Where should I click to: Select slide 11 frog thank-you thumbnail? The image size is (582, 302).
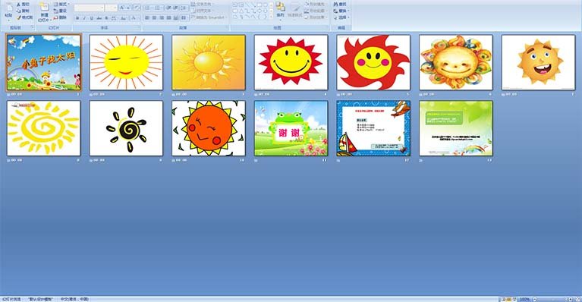[x=291, y=128]
